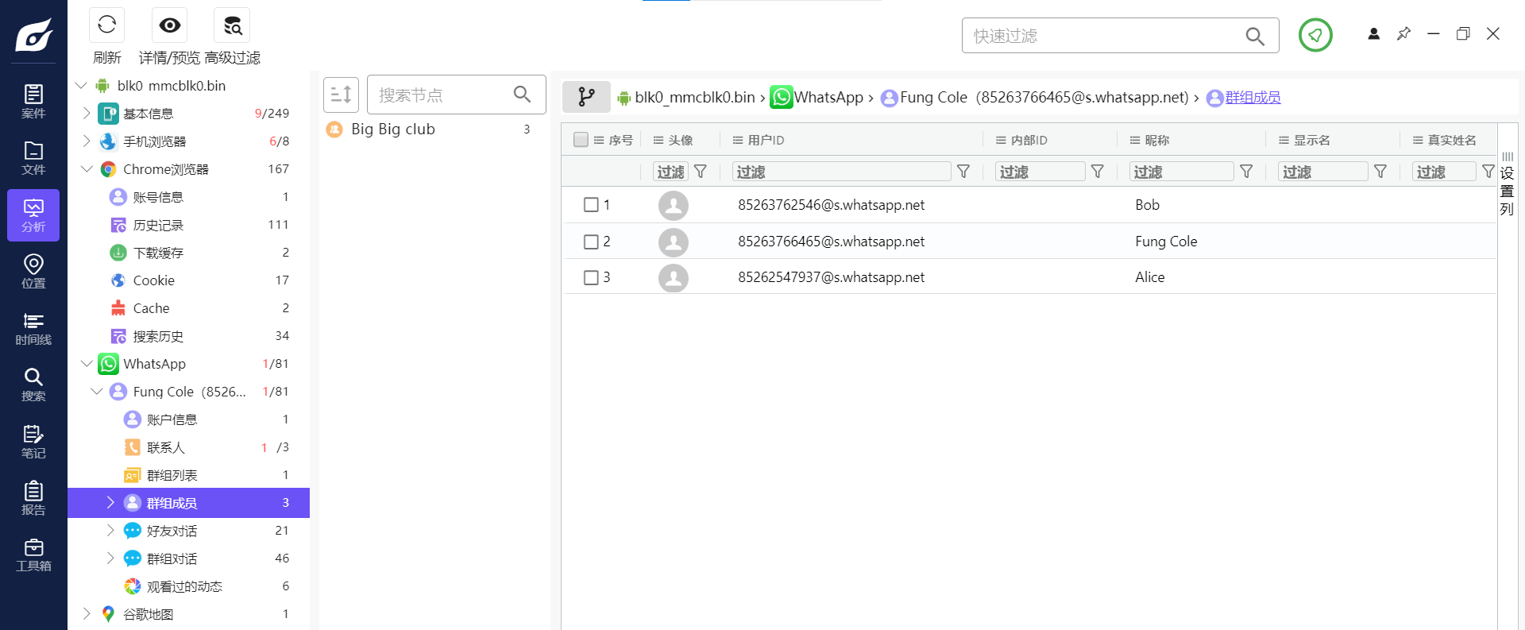Click the 群组成员 breadcrumb link
This screenshot has height=630, width=1525.
(x=1253, y=97)
